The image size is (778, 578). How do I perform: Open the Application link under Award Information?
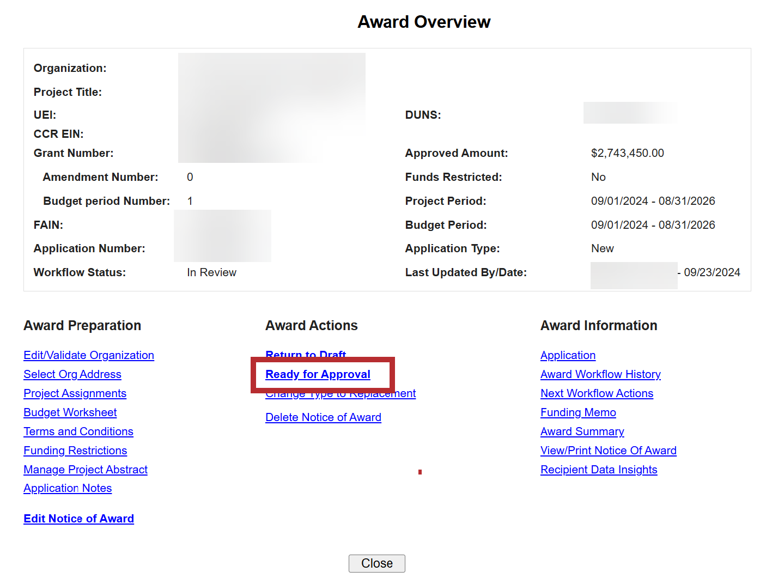(568, 355)
